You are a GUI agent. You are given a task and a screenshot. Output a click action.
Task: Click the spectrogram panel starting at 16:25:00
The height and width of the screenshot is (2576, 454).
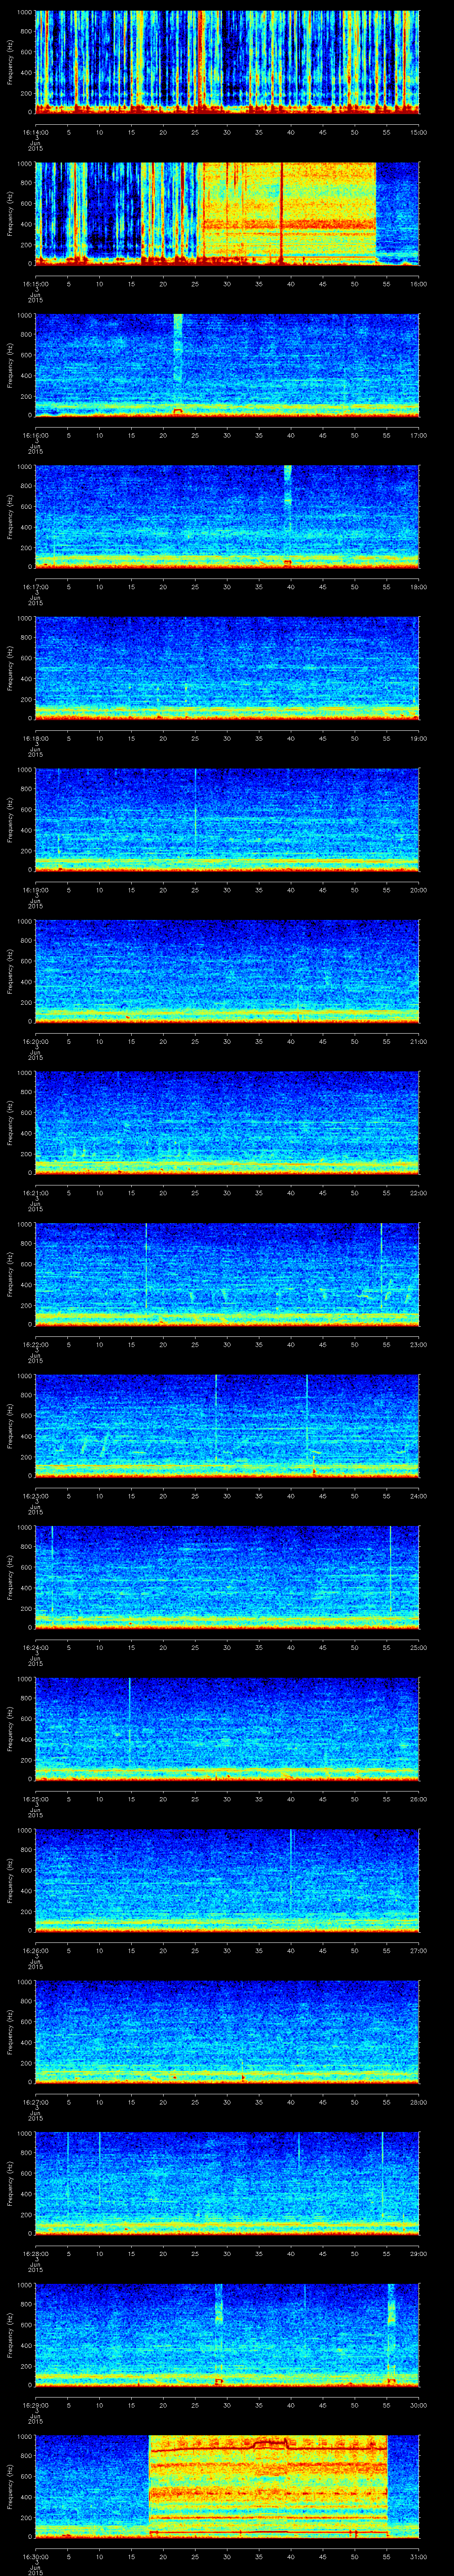coord(227,1728)
